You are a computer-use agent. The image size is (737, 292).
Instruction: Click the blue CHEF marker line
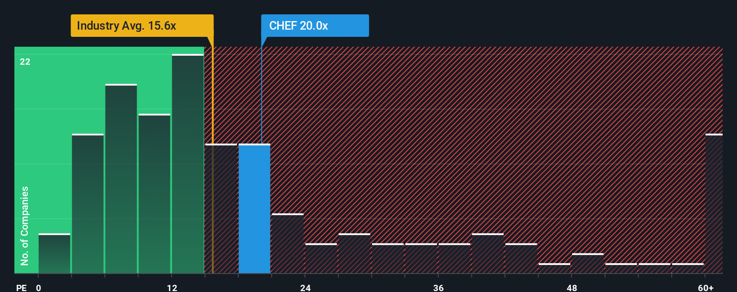click(x=262, y=94)
